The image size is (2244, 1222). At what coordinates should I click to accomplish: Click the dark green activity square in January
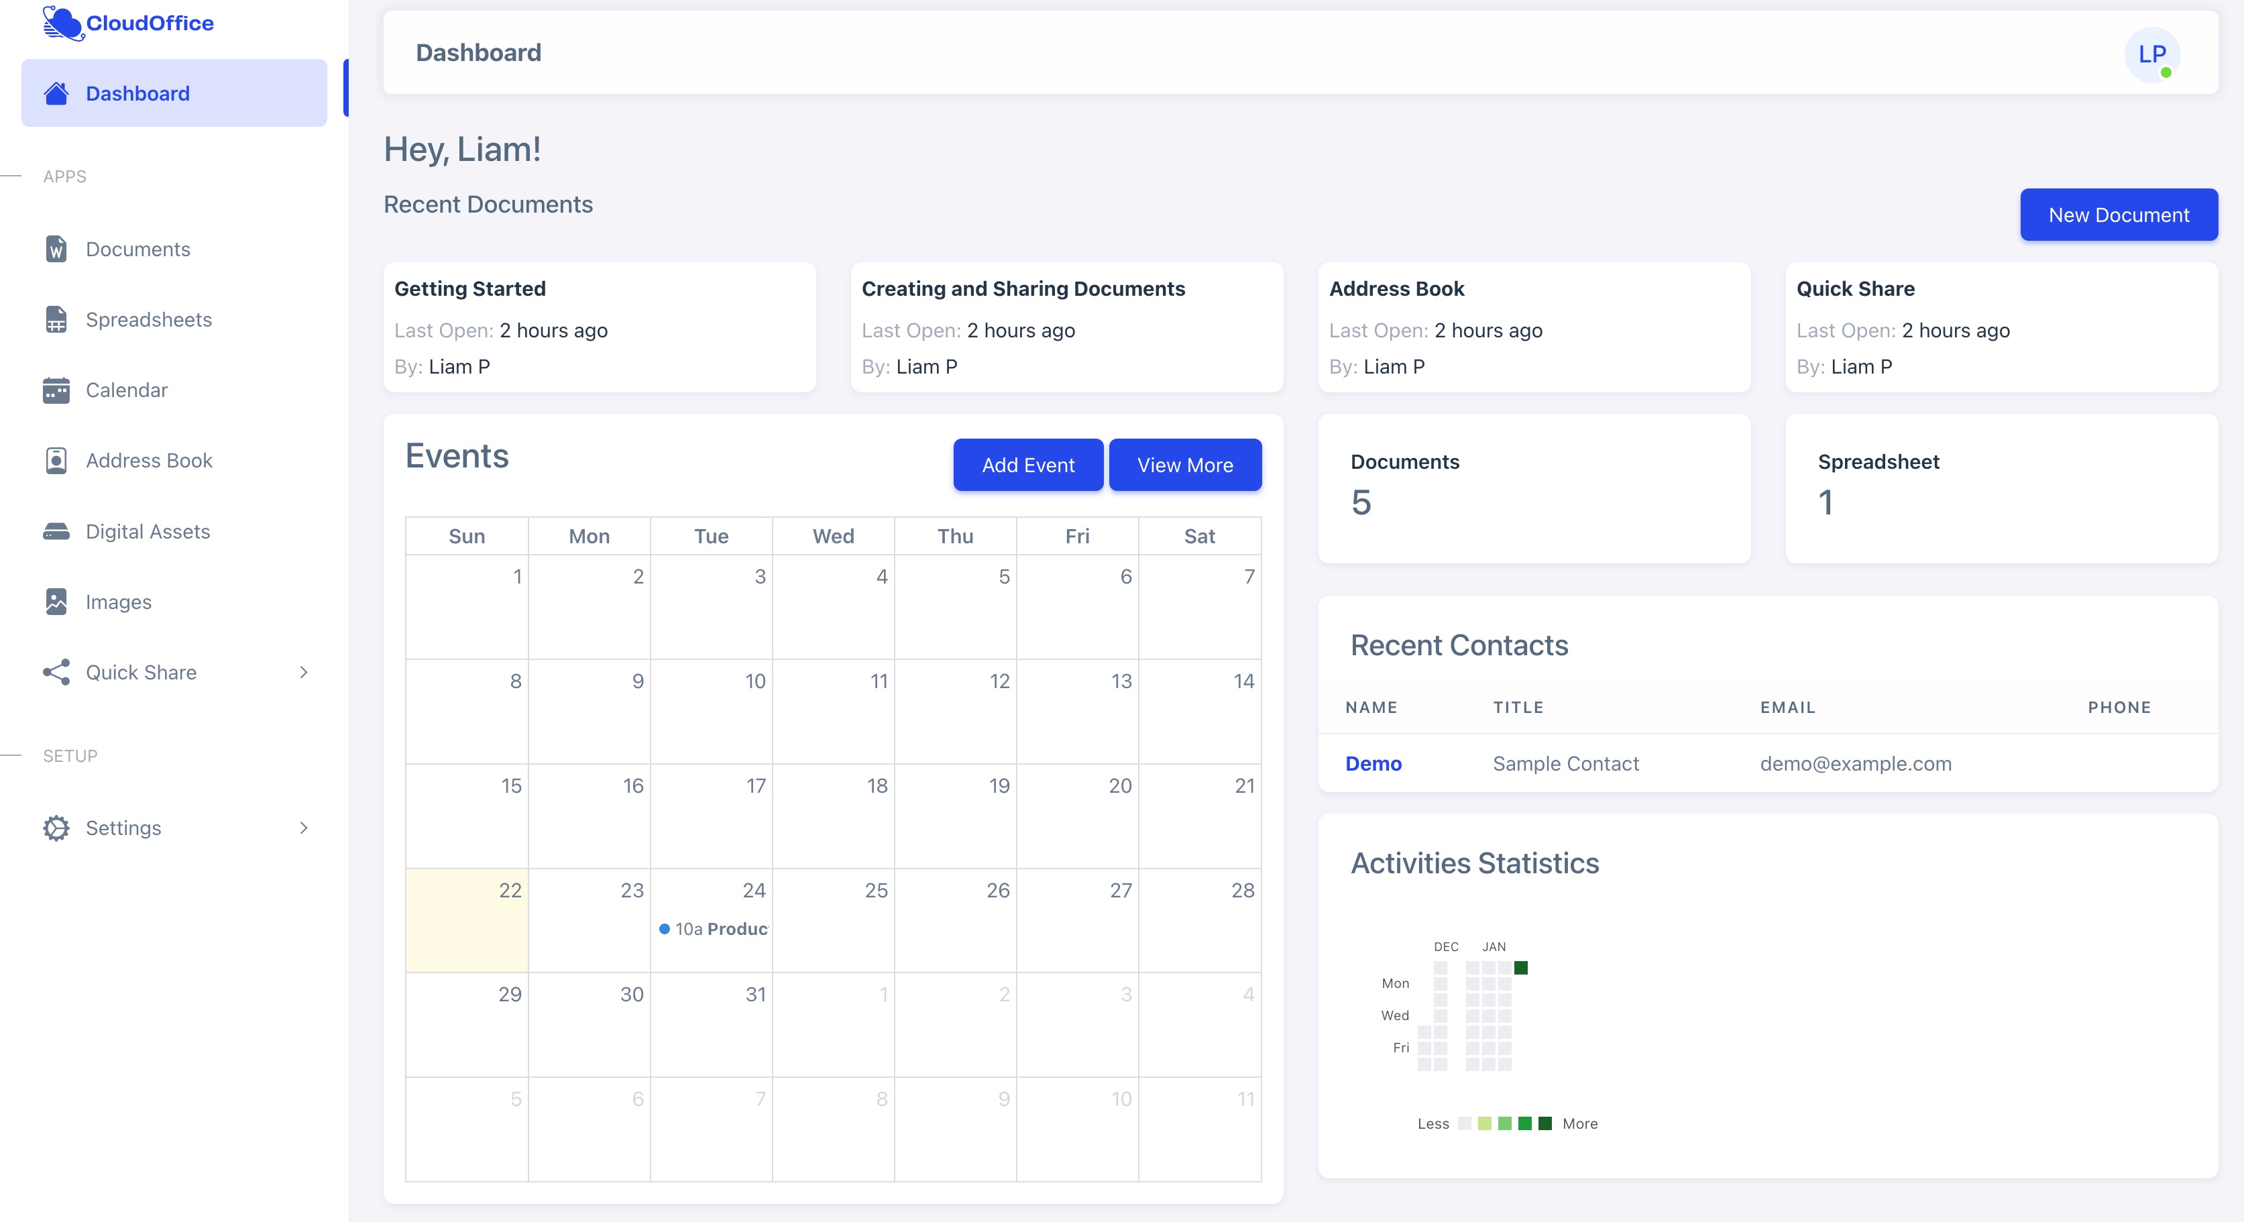click(x=1520, y=968)
